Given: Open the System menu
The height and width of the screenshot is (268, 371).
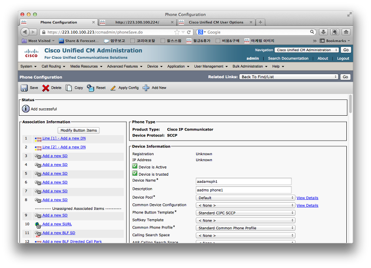Looking at the screenshot, I should (x=28, y=66).
